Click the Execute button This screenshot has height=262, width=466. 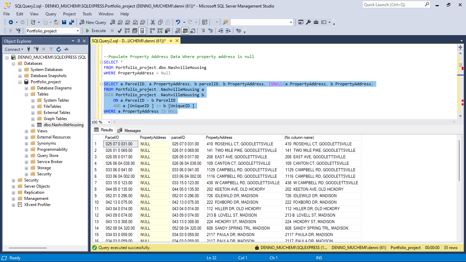tap(95, 31)
